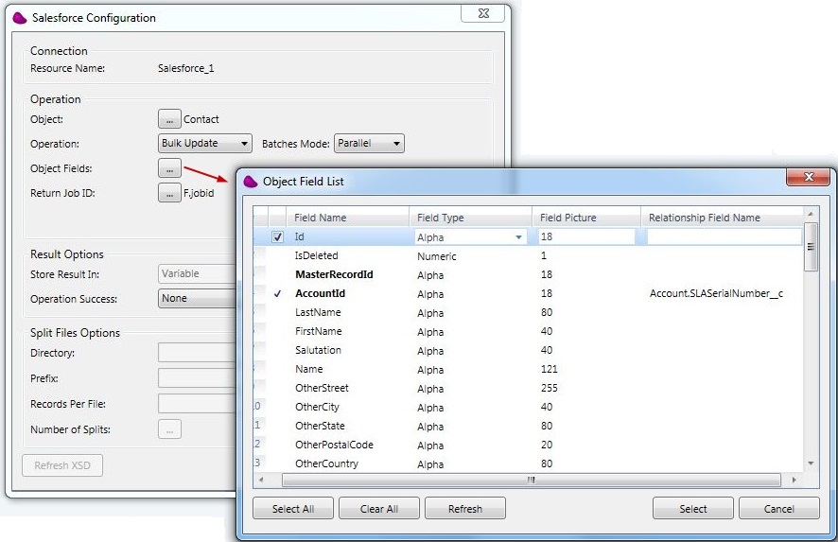
Task: Open the Store Result In Variable dropdown
Action: (x=198, y=273)
